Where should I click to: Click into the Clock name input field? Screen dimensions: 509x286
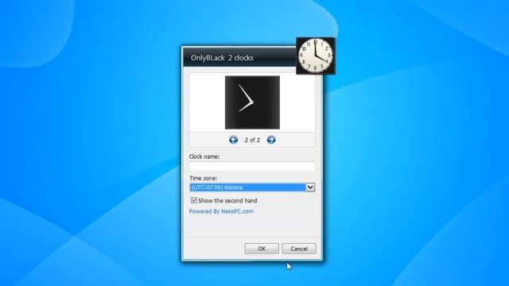pyautogui.click(x=252, y=167)
